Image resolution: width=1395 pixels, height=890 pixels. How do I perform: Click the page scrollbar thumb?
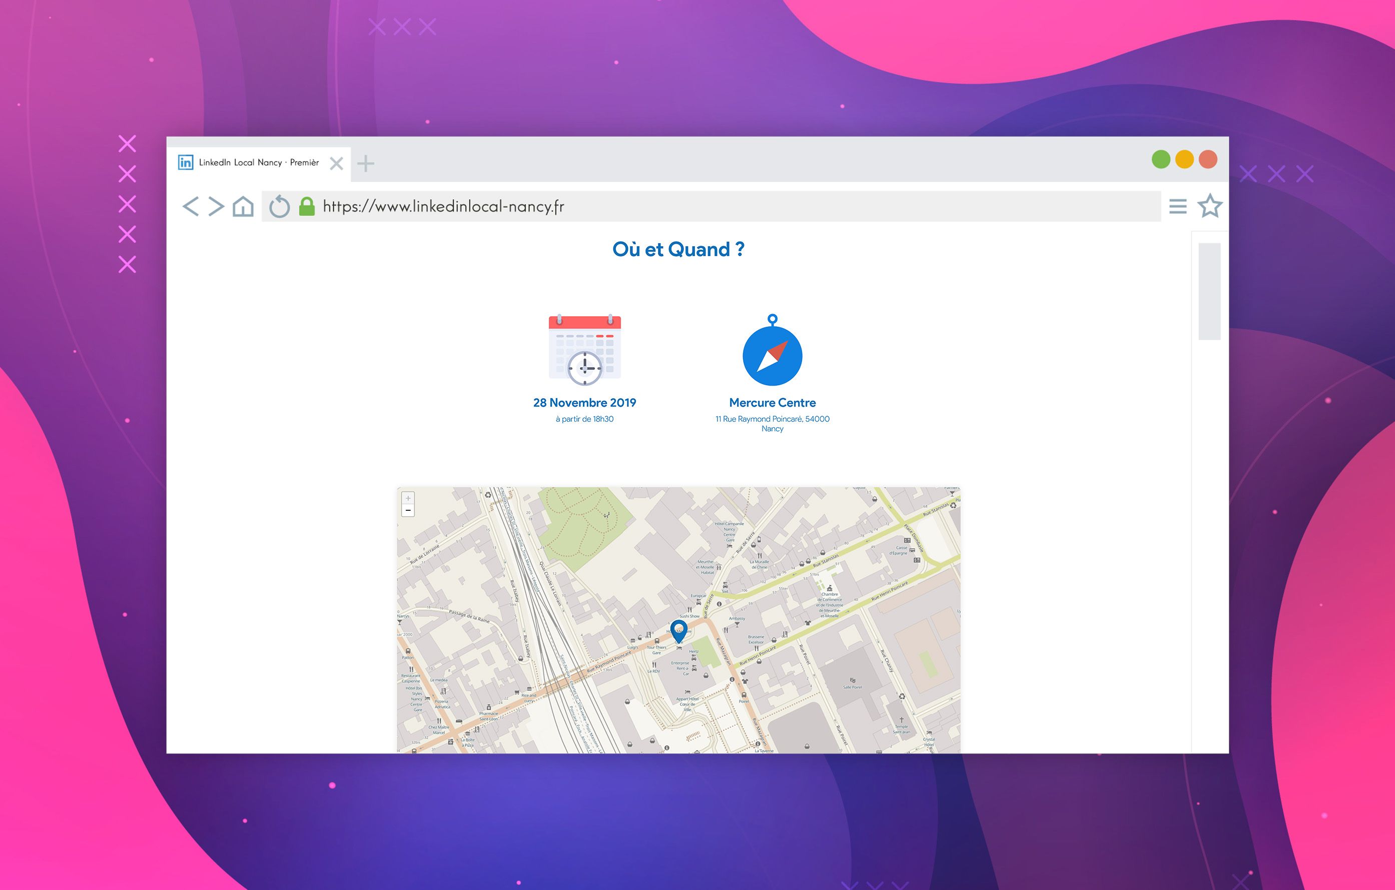(x=1210, y=291)
